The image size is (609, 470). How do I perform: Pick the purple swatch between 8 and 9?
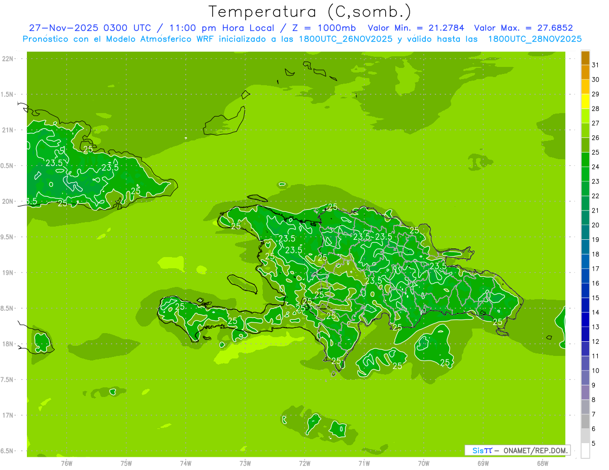pos(585,392)
